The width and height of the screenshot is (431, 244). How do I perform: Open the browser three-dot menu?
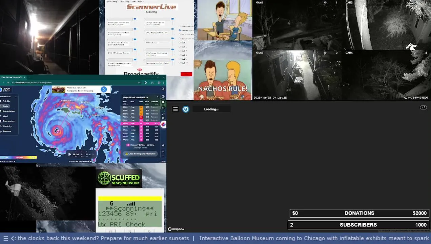(164, 82)
